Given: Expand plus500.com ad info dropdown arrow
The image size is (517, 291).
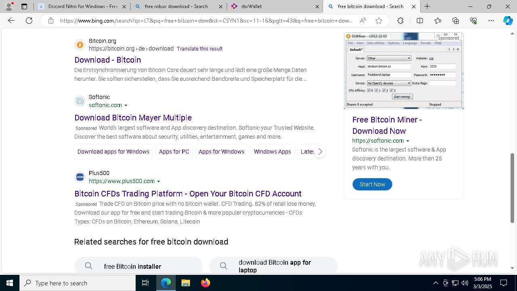Looking at the screenshot, I should coord(158,181).
